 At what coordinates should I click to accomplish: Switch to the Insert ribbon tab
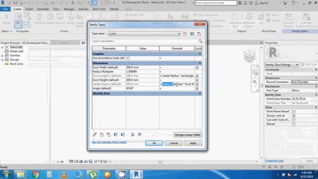[29, 9]
